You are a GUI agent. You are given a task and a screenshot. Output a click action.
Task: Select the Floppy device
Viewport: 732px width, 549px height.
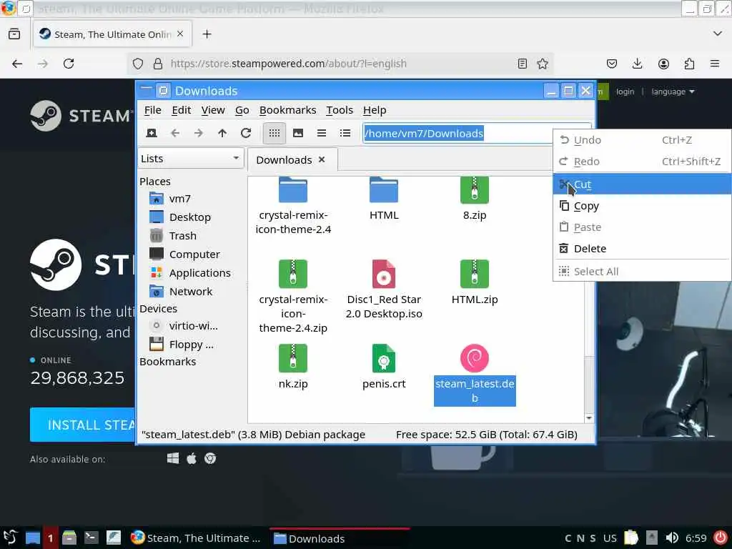click(x=192, y=345)
